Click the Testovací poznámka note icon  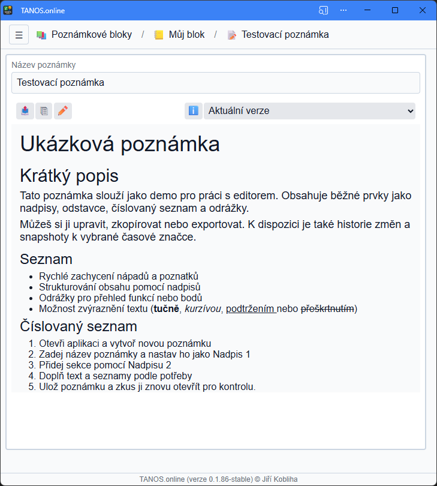click(231, 35)
